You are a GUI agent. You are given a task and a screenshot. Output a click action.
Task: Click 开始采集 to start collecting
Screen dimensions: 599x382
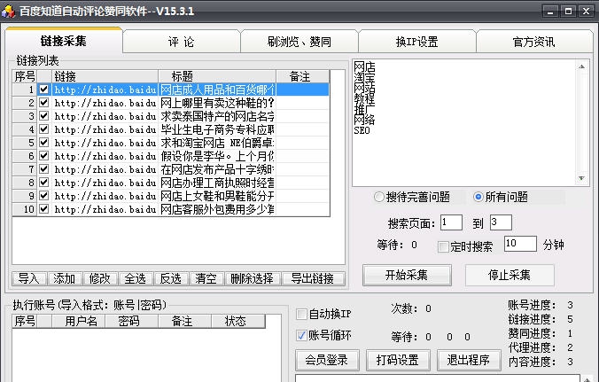point(407,275)
